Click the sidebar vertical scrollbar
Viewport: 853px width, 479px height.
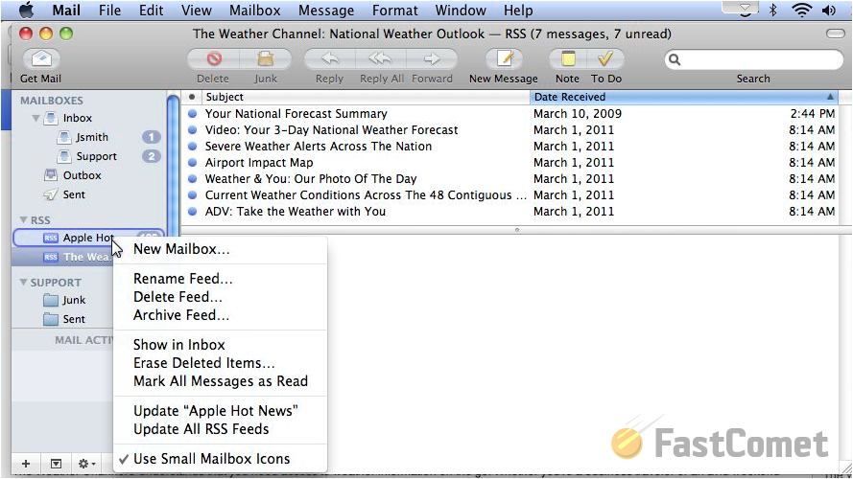click(173, 163)
